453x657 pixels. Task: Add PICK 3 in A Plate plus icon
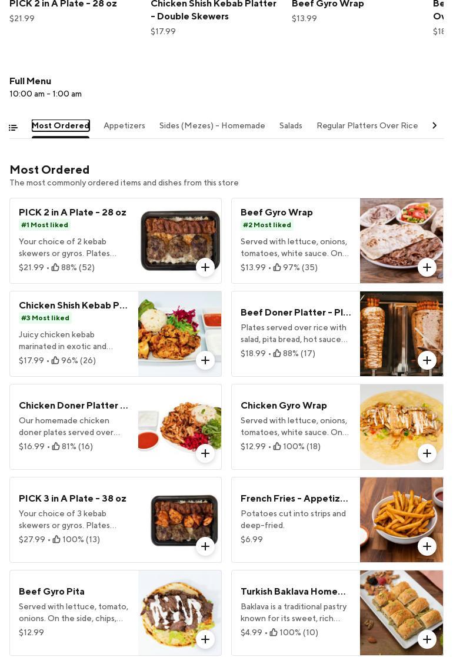[x=205, y=546]
